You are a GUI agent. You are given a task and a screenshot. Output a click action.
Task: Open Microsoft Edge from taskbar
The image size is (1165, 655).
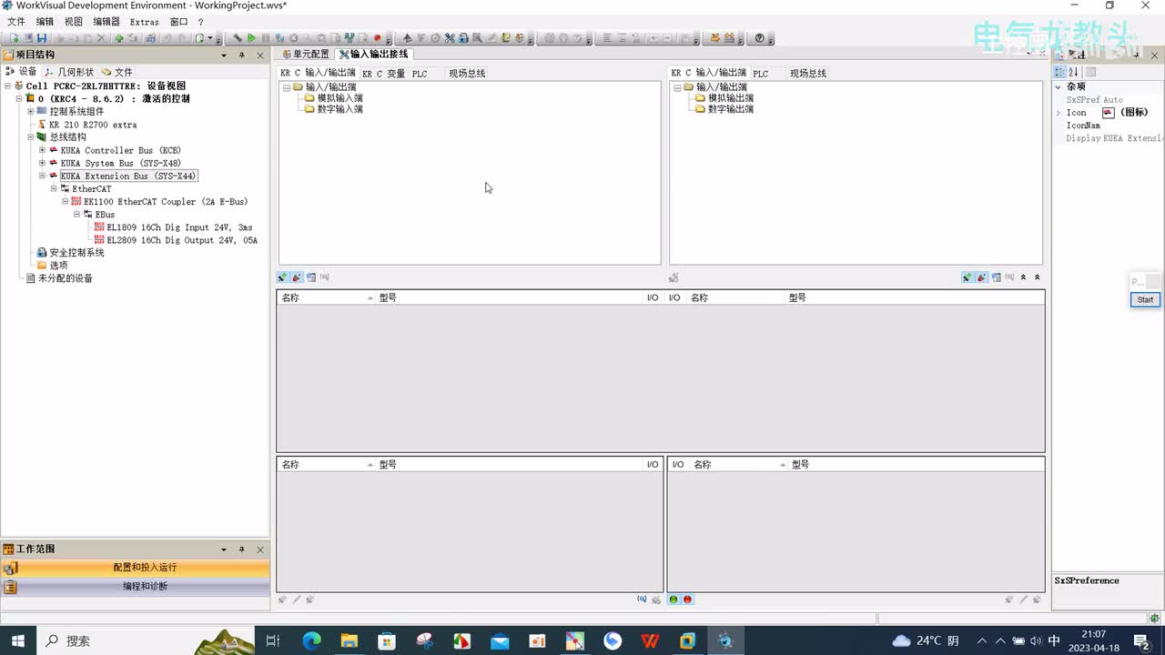(x=311, y=640)
